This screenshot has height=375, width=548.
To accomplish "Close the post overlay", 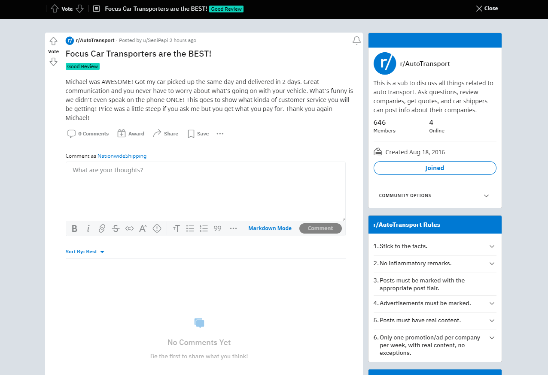I will pos(487,9).
